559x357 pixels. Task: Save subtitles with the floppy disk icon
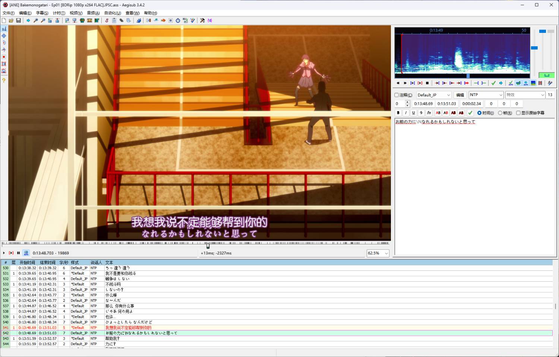pos(18,21)
